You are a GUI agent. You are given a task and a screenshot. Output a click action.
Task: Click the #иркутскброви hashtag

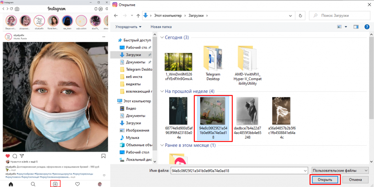[x=25, y=174]
